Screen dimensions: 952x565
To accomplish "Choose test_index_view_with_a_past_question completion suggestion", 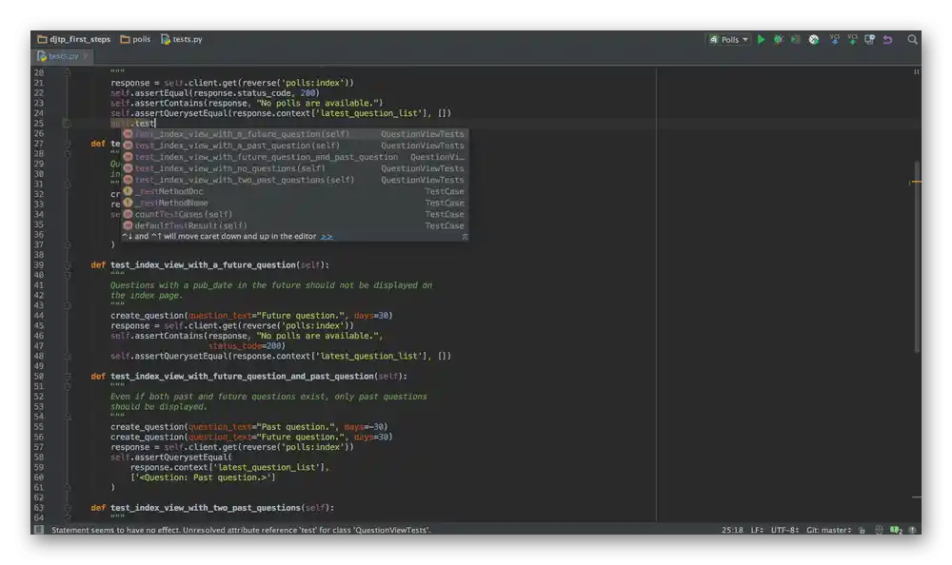I will pyautogui.click(x=294, y=146).
